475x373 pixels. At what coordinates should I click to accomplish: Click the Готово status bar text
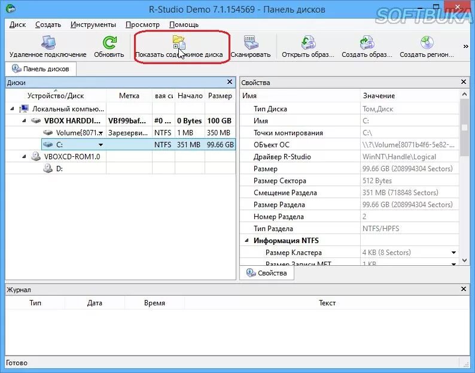click(17, 363)
